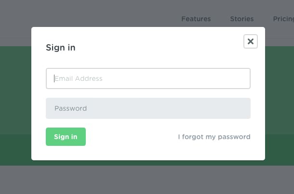The width and height of the screenshot is (294, 194).
Task: Go to the Features page
Action: [196, 19]
